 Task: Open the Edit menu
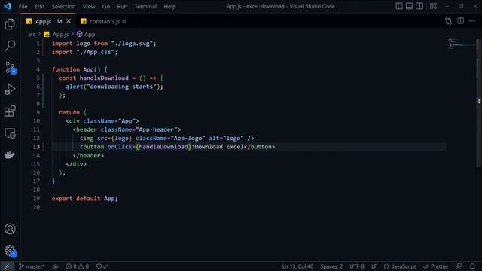(39, 6)
